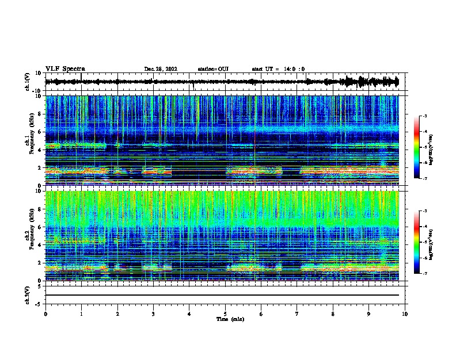
Task: Click time-axis tick label "1" minute
Action: [x=81, y=314]
